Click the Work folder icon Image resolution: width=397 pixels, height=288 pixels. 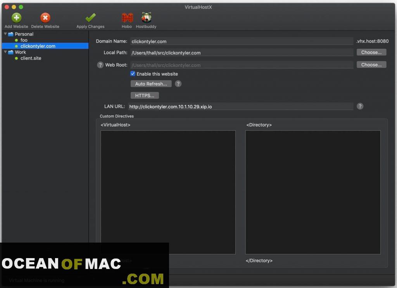[x=10, y=52]
